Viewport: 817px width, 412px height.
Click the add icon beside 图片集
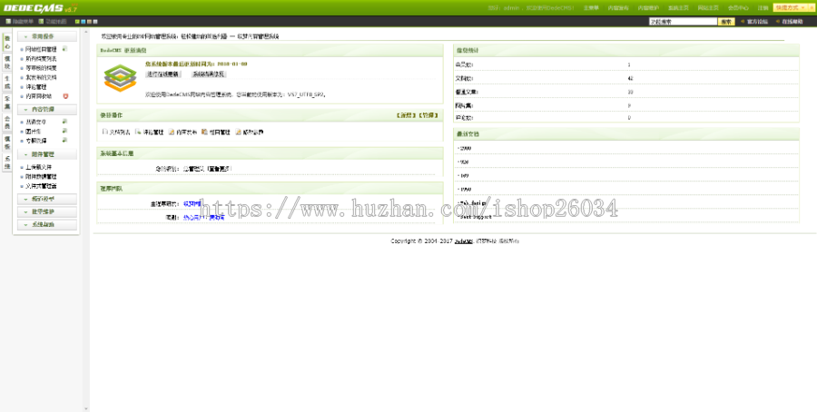pyautogui.click(x=64, y=131)
